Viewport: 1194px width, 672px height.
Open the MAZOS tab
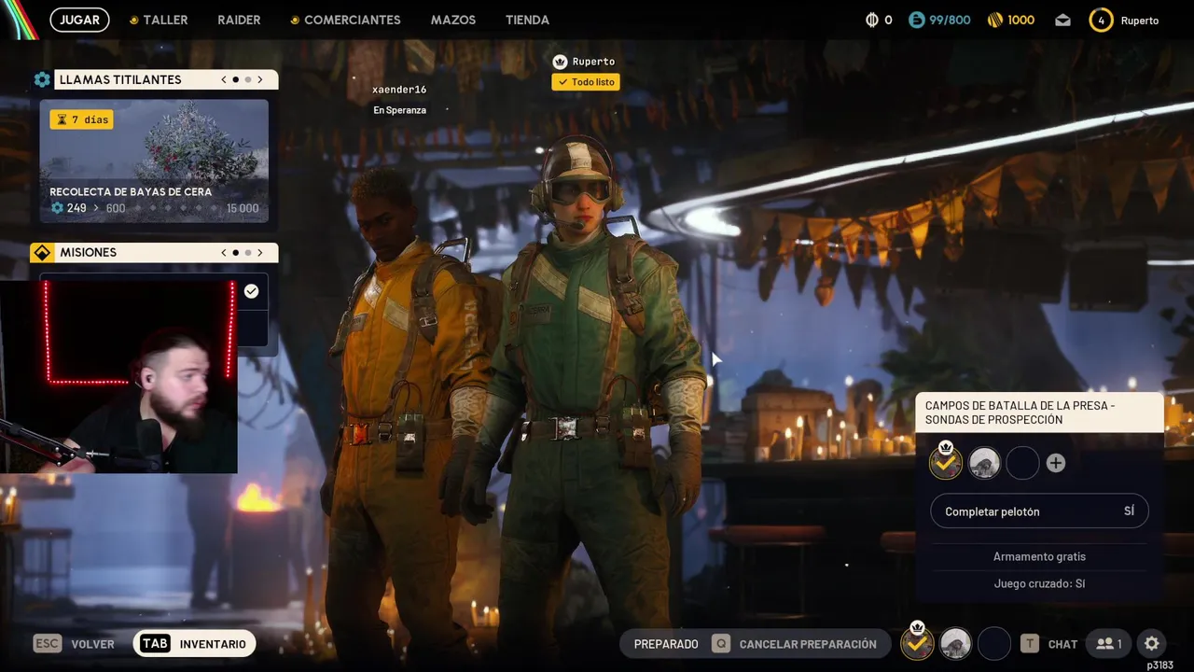tap(453, 20)
